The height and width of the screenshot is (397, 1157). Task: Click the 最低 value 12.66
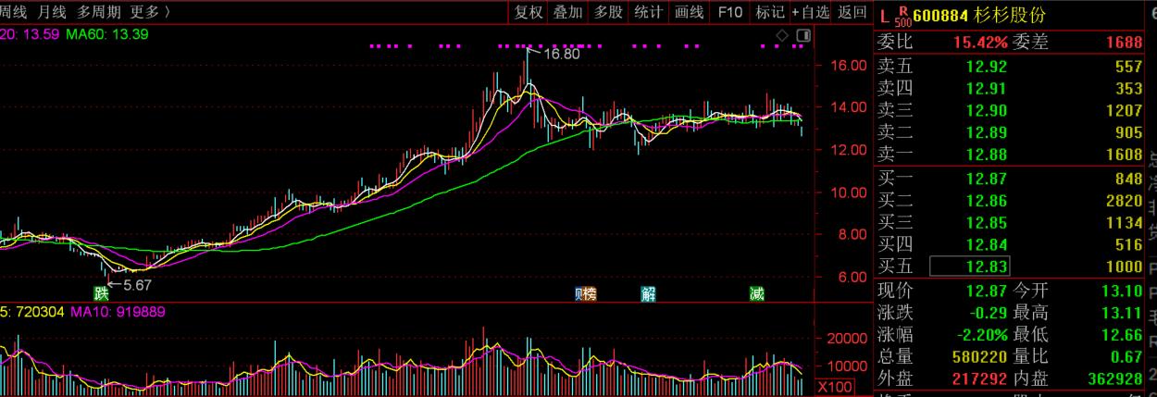1123,335
